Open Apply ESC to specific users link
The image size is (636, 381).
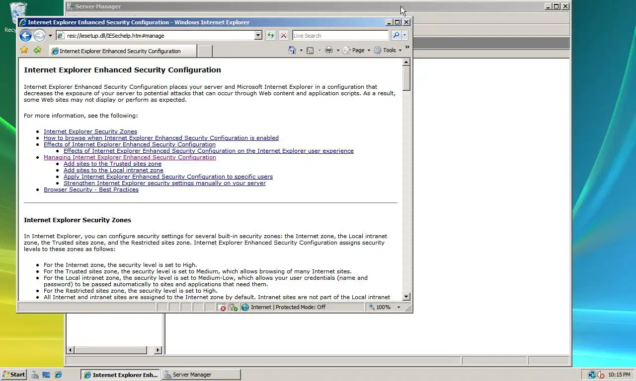(168, 177)
